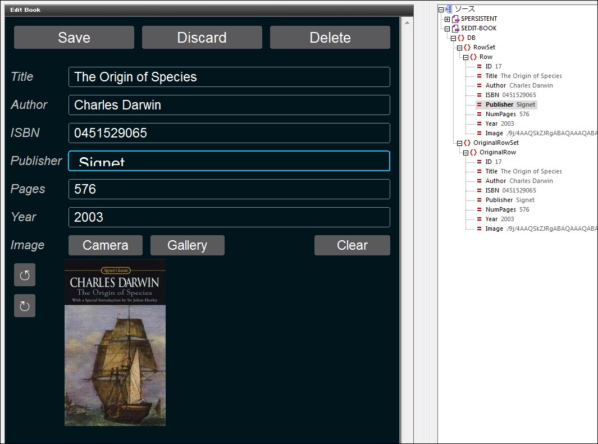Open the Gallery to pick an image
This screenshot has width=598, height=444.
tap(187, 245)
